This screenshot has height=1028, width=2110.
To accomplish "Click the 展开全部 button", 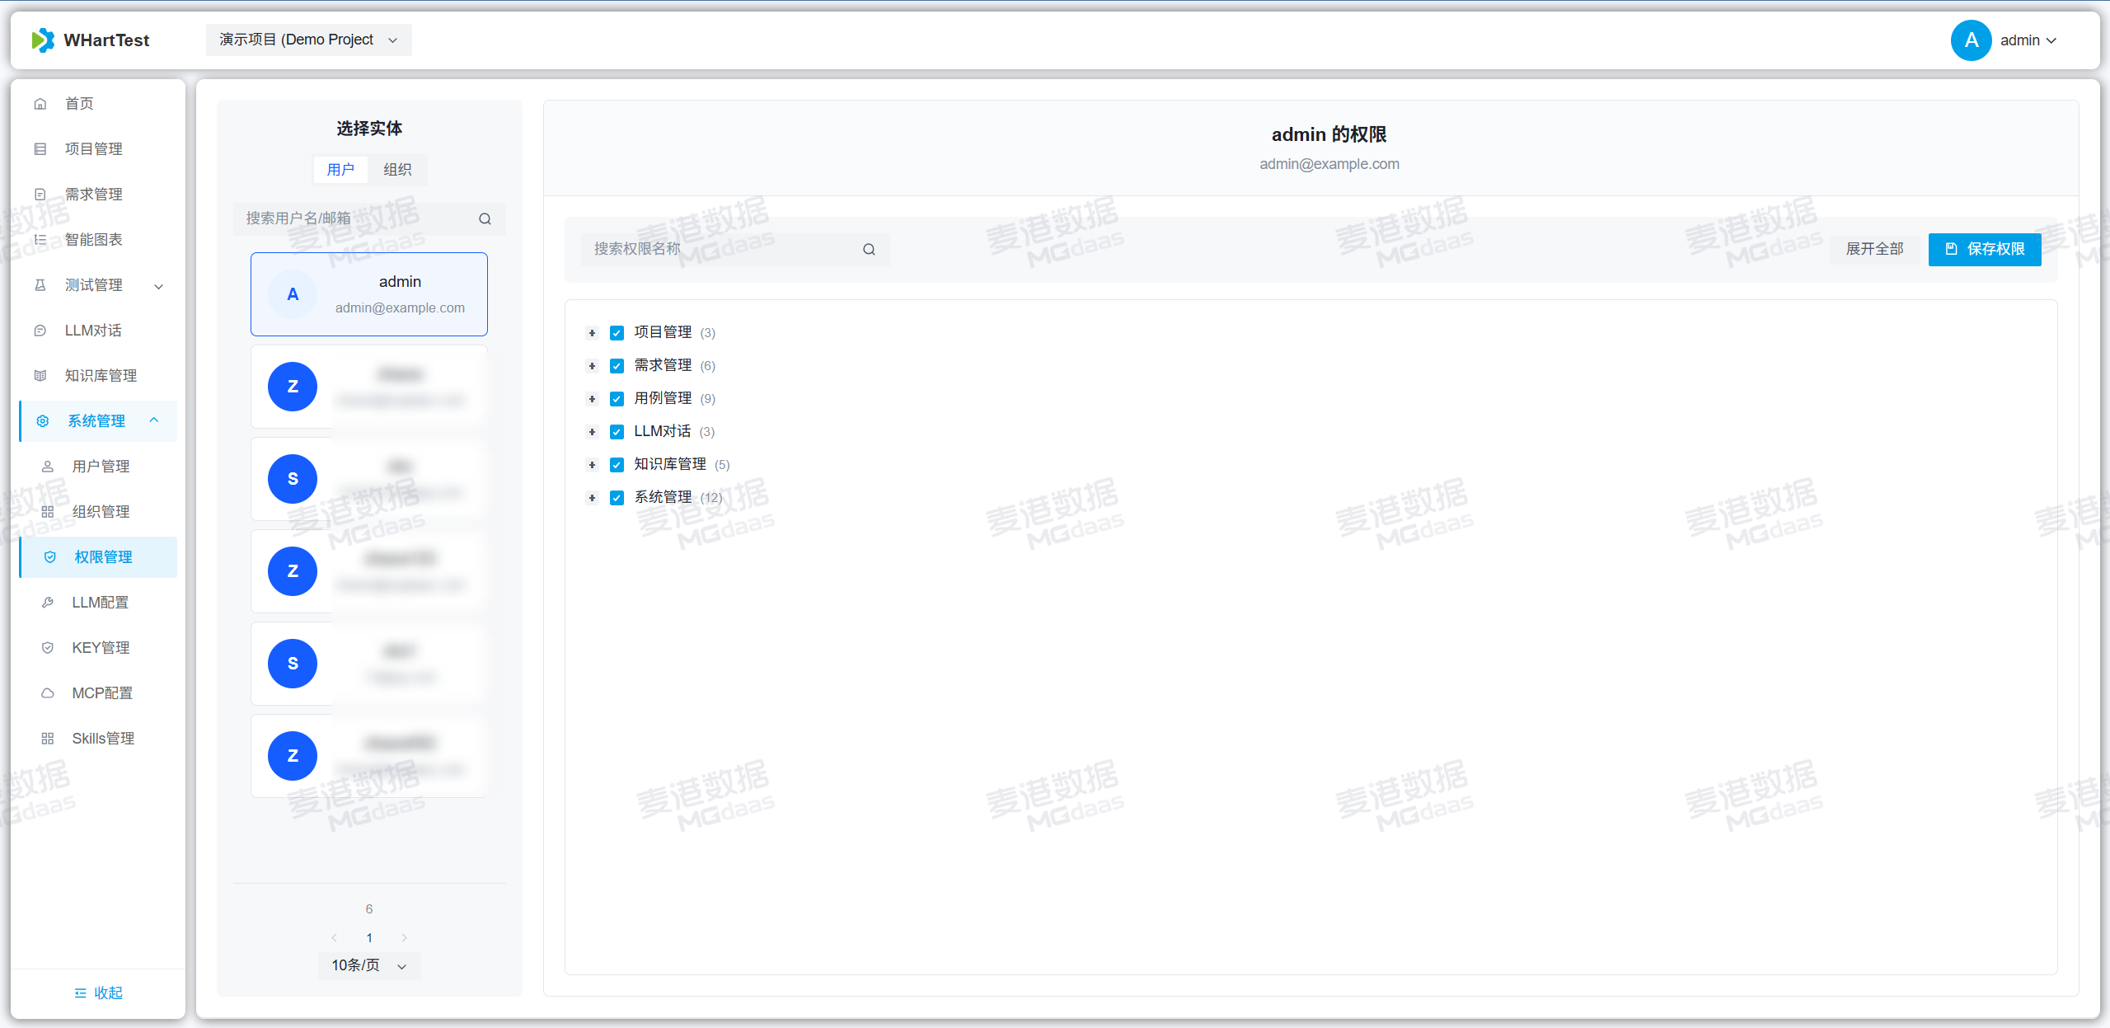I will pos(1873,249).
